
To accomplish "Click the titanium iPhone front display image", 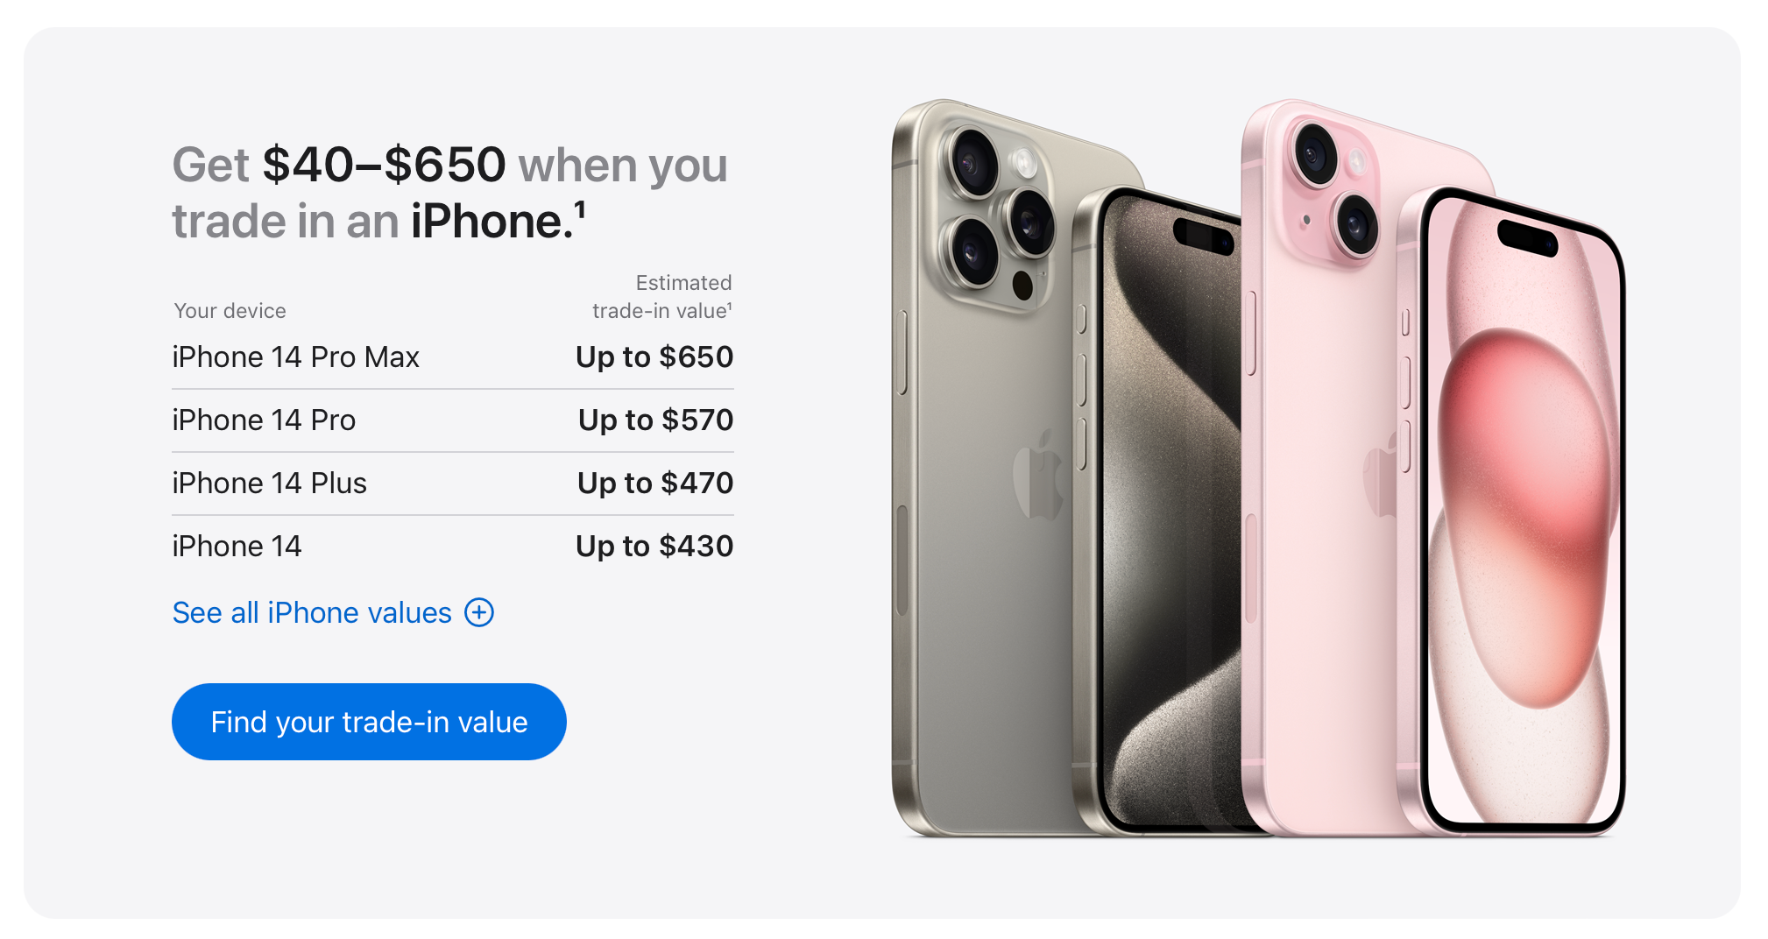I will pyautogui.click(x=1170, y=517).
